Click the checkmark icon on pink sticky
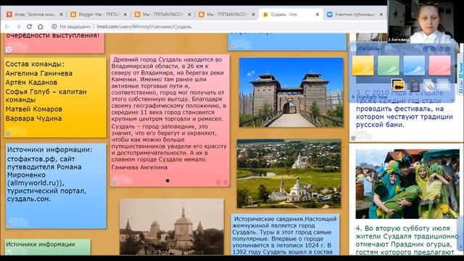 click(225, 183)
